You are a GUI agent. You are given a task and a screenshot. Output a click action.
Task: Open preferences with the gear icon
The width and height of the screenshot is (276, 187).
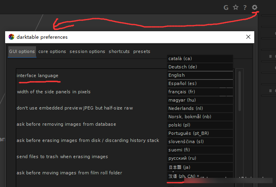[x=255, y=7]
